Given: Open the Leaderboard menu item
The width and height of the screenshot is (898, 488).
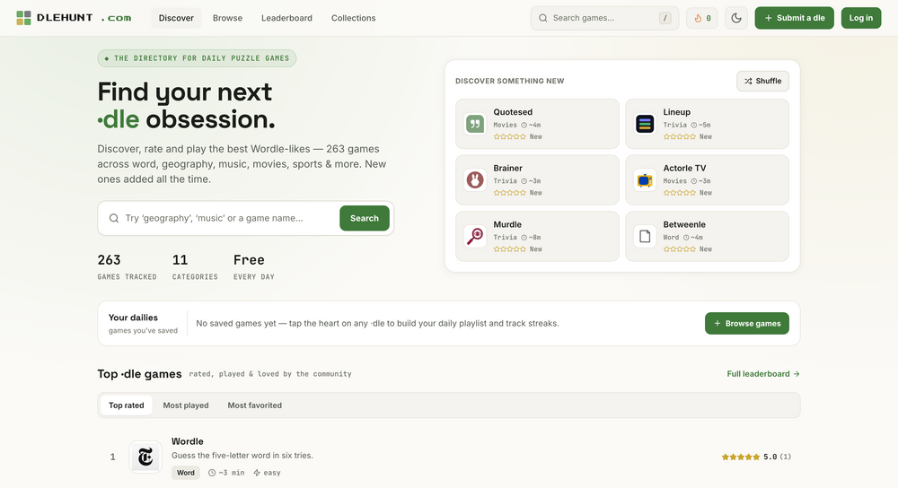Looking at the screenshot, I should (x=287, y=18).
